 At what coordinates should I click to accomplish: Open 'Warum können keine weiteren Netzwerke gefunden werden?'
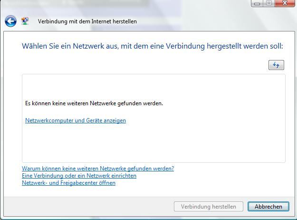pos(98,169)
